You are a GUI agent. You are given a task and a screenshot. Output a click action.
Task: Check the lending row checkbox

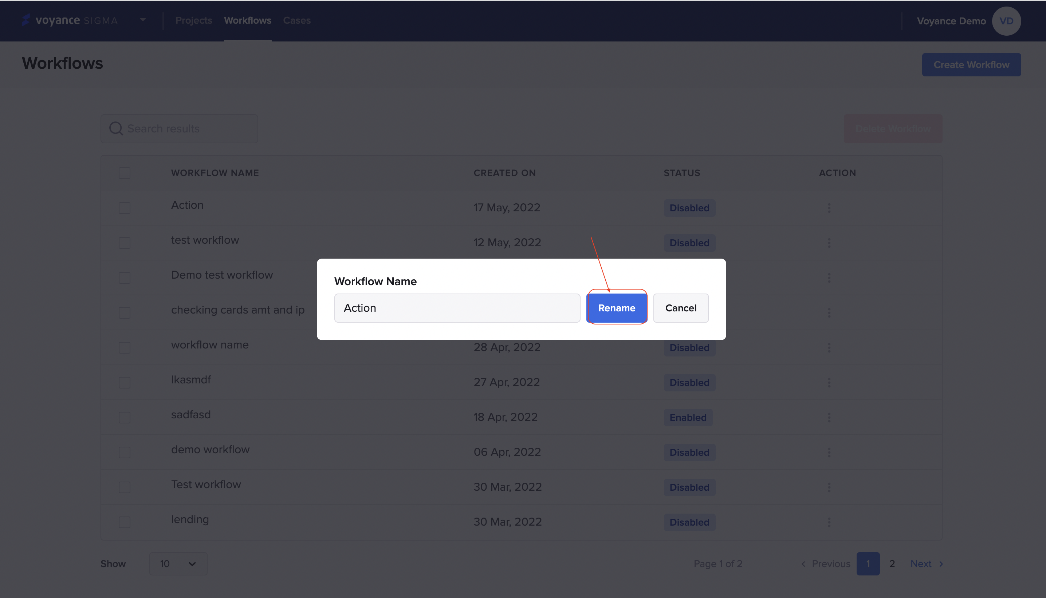pyautogui.click(x=124, y=522)
